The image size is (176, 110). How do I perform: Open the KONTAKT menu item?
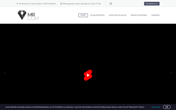(x=155, y=15)
